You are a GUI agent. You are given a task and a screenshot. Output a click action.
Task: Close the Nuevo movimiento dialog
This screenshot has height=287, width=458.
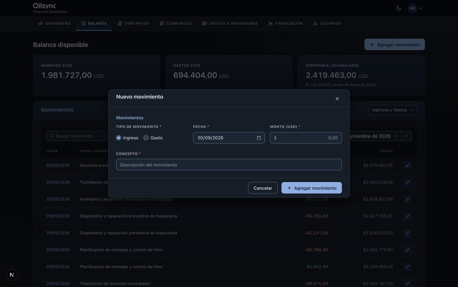[x=337, y=99]
